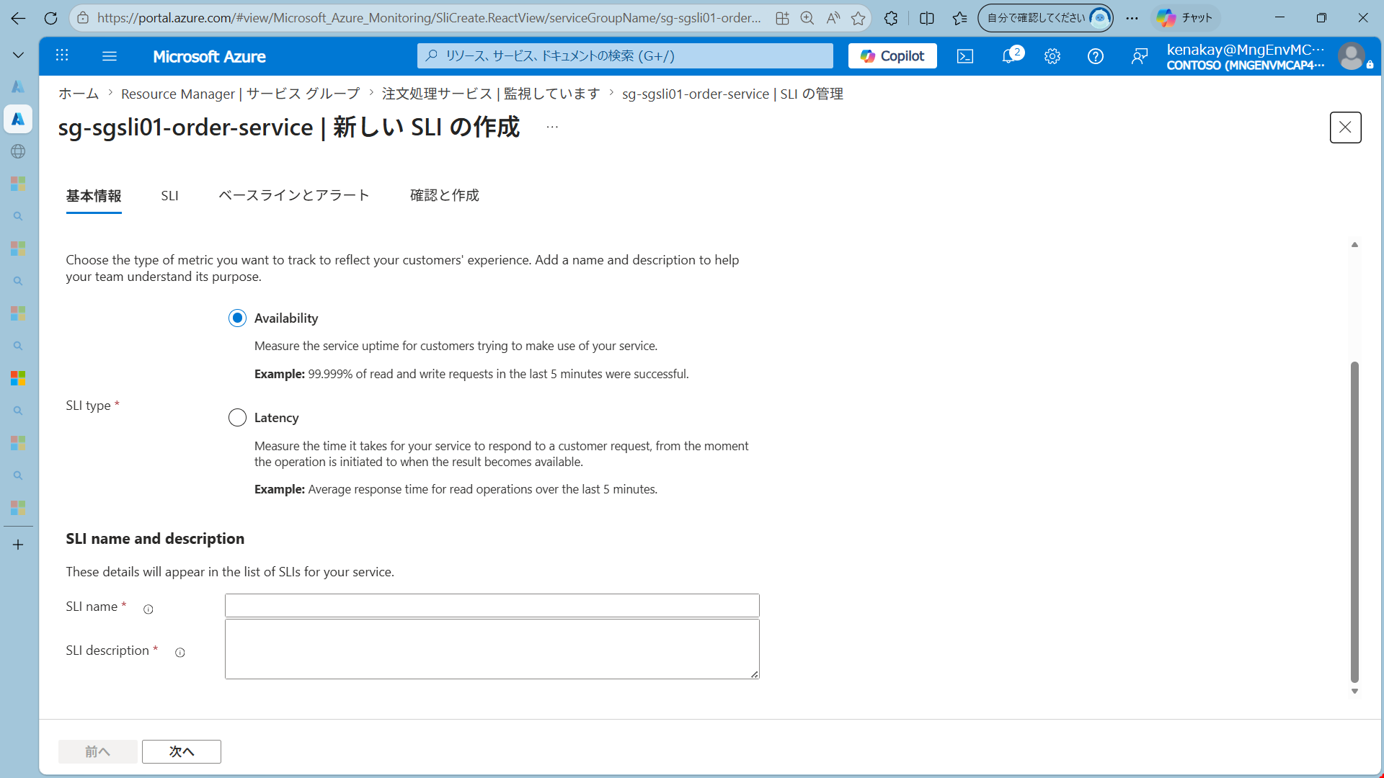The image size is (1384, 778).
Task: Select the 基本情報 tab
Action: (x=94, y=196)
